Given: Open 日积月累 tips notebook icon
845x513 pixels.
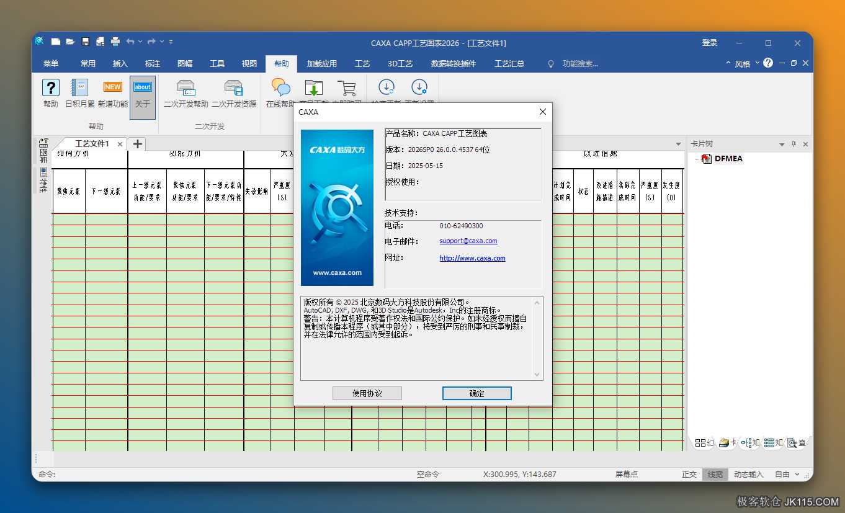Looking at the screenshot, I should click(80, 87).
